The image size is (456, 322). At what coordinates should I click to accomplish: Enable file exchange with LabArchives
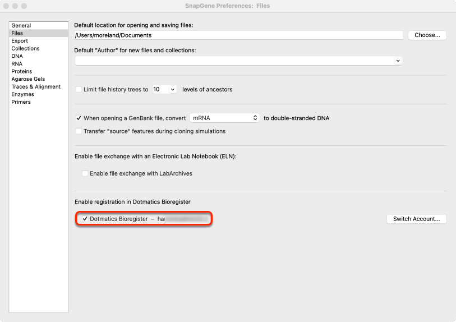tap(85, 173)
